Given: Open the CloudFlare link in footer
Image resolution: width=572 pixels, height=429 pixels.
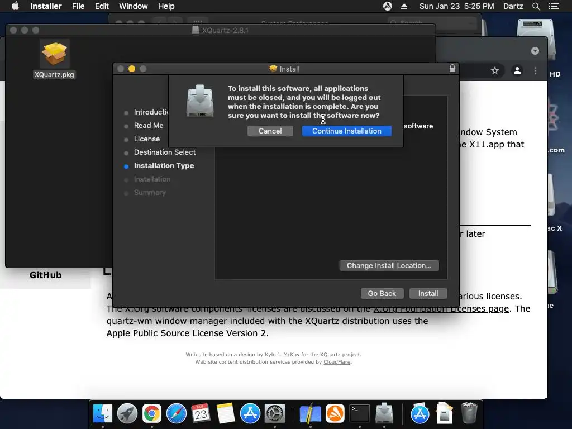Looking at the screenshot, I should (x=337, y=362).
